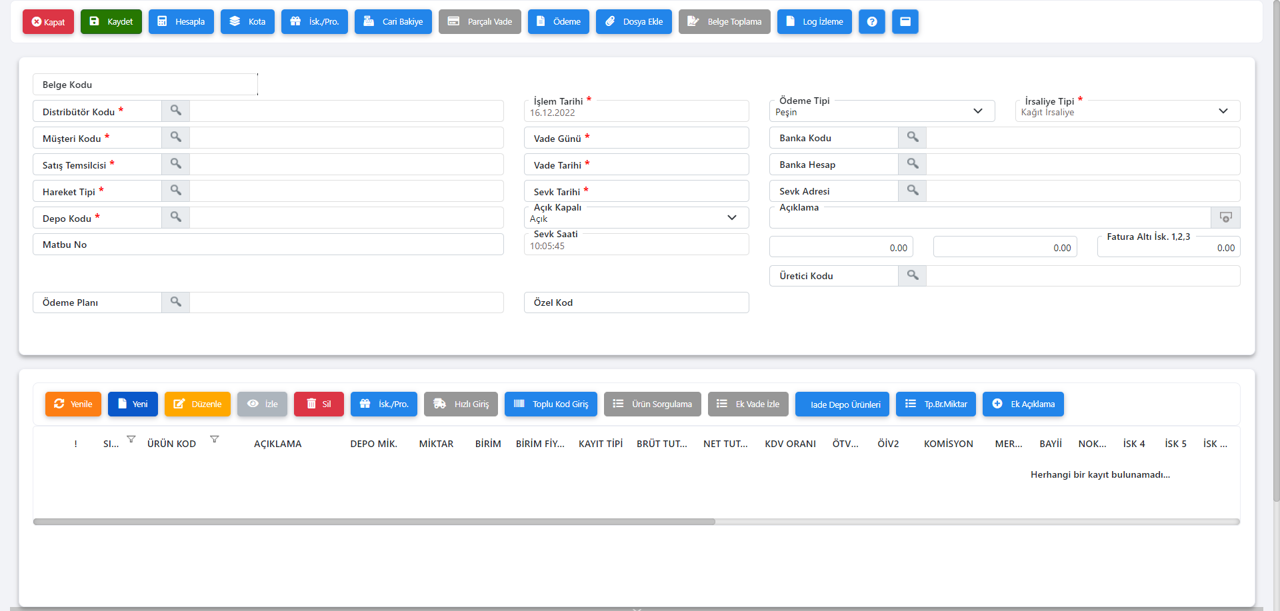Open Depo Kodu search lookup
Screen dimensions: 1280x611
[175, 217]
